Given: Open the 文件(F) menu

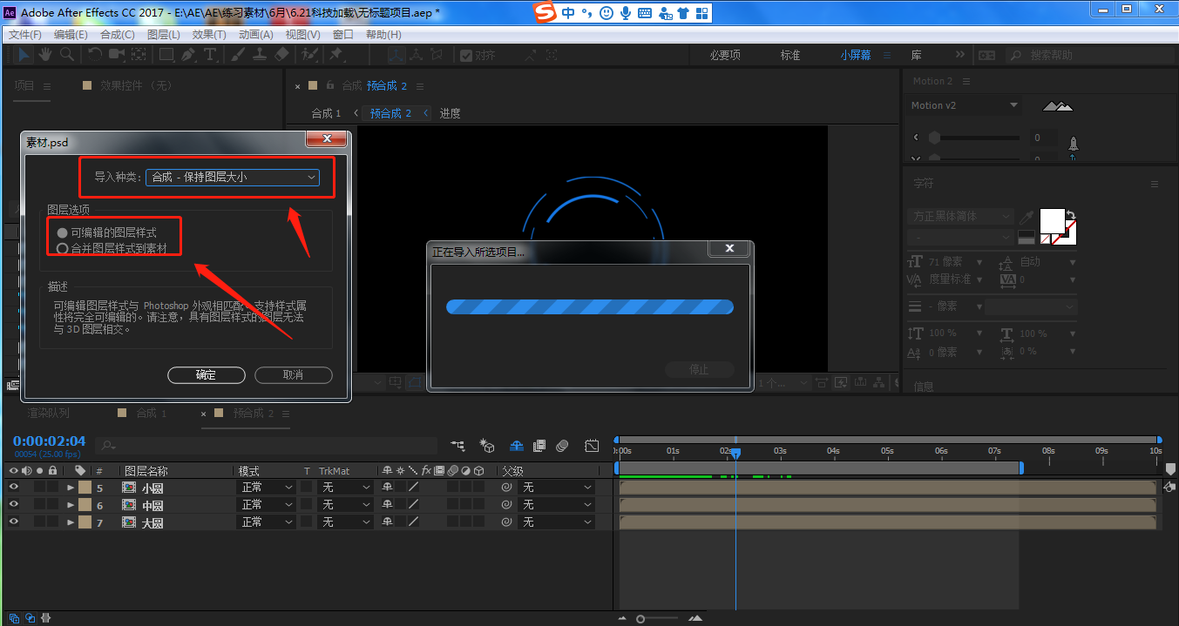Looking at the screenshot, I should (25, 35).
